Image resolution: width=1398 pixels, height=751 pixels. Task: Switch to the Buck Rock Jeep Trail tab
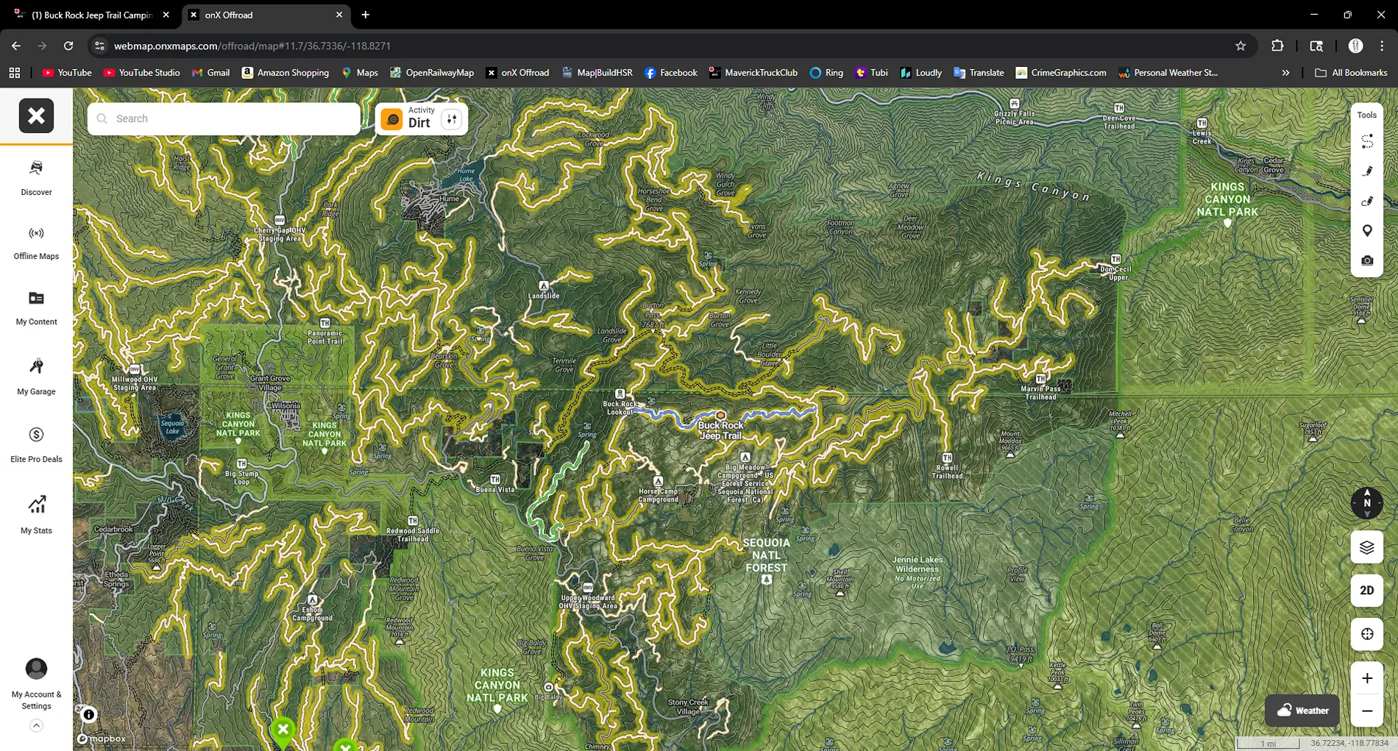click(92, 15)
